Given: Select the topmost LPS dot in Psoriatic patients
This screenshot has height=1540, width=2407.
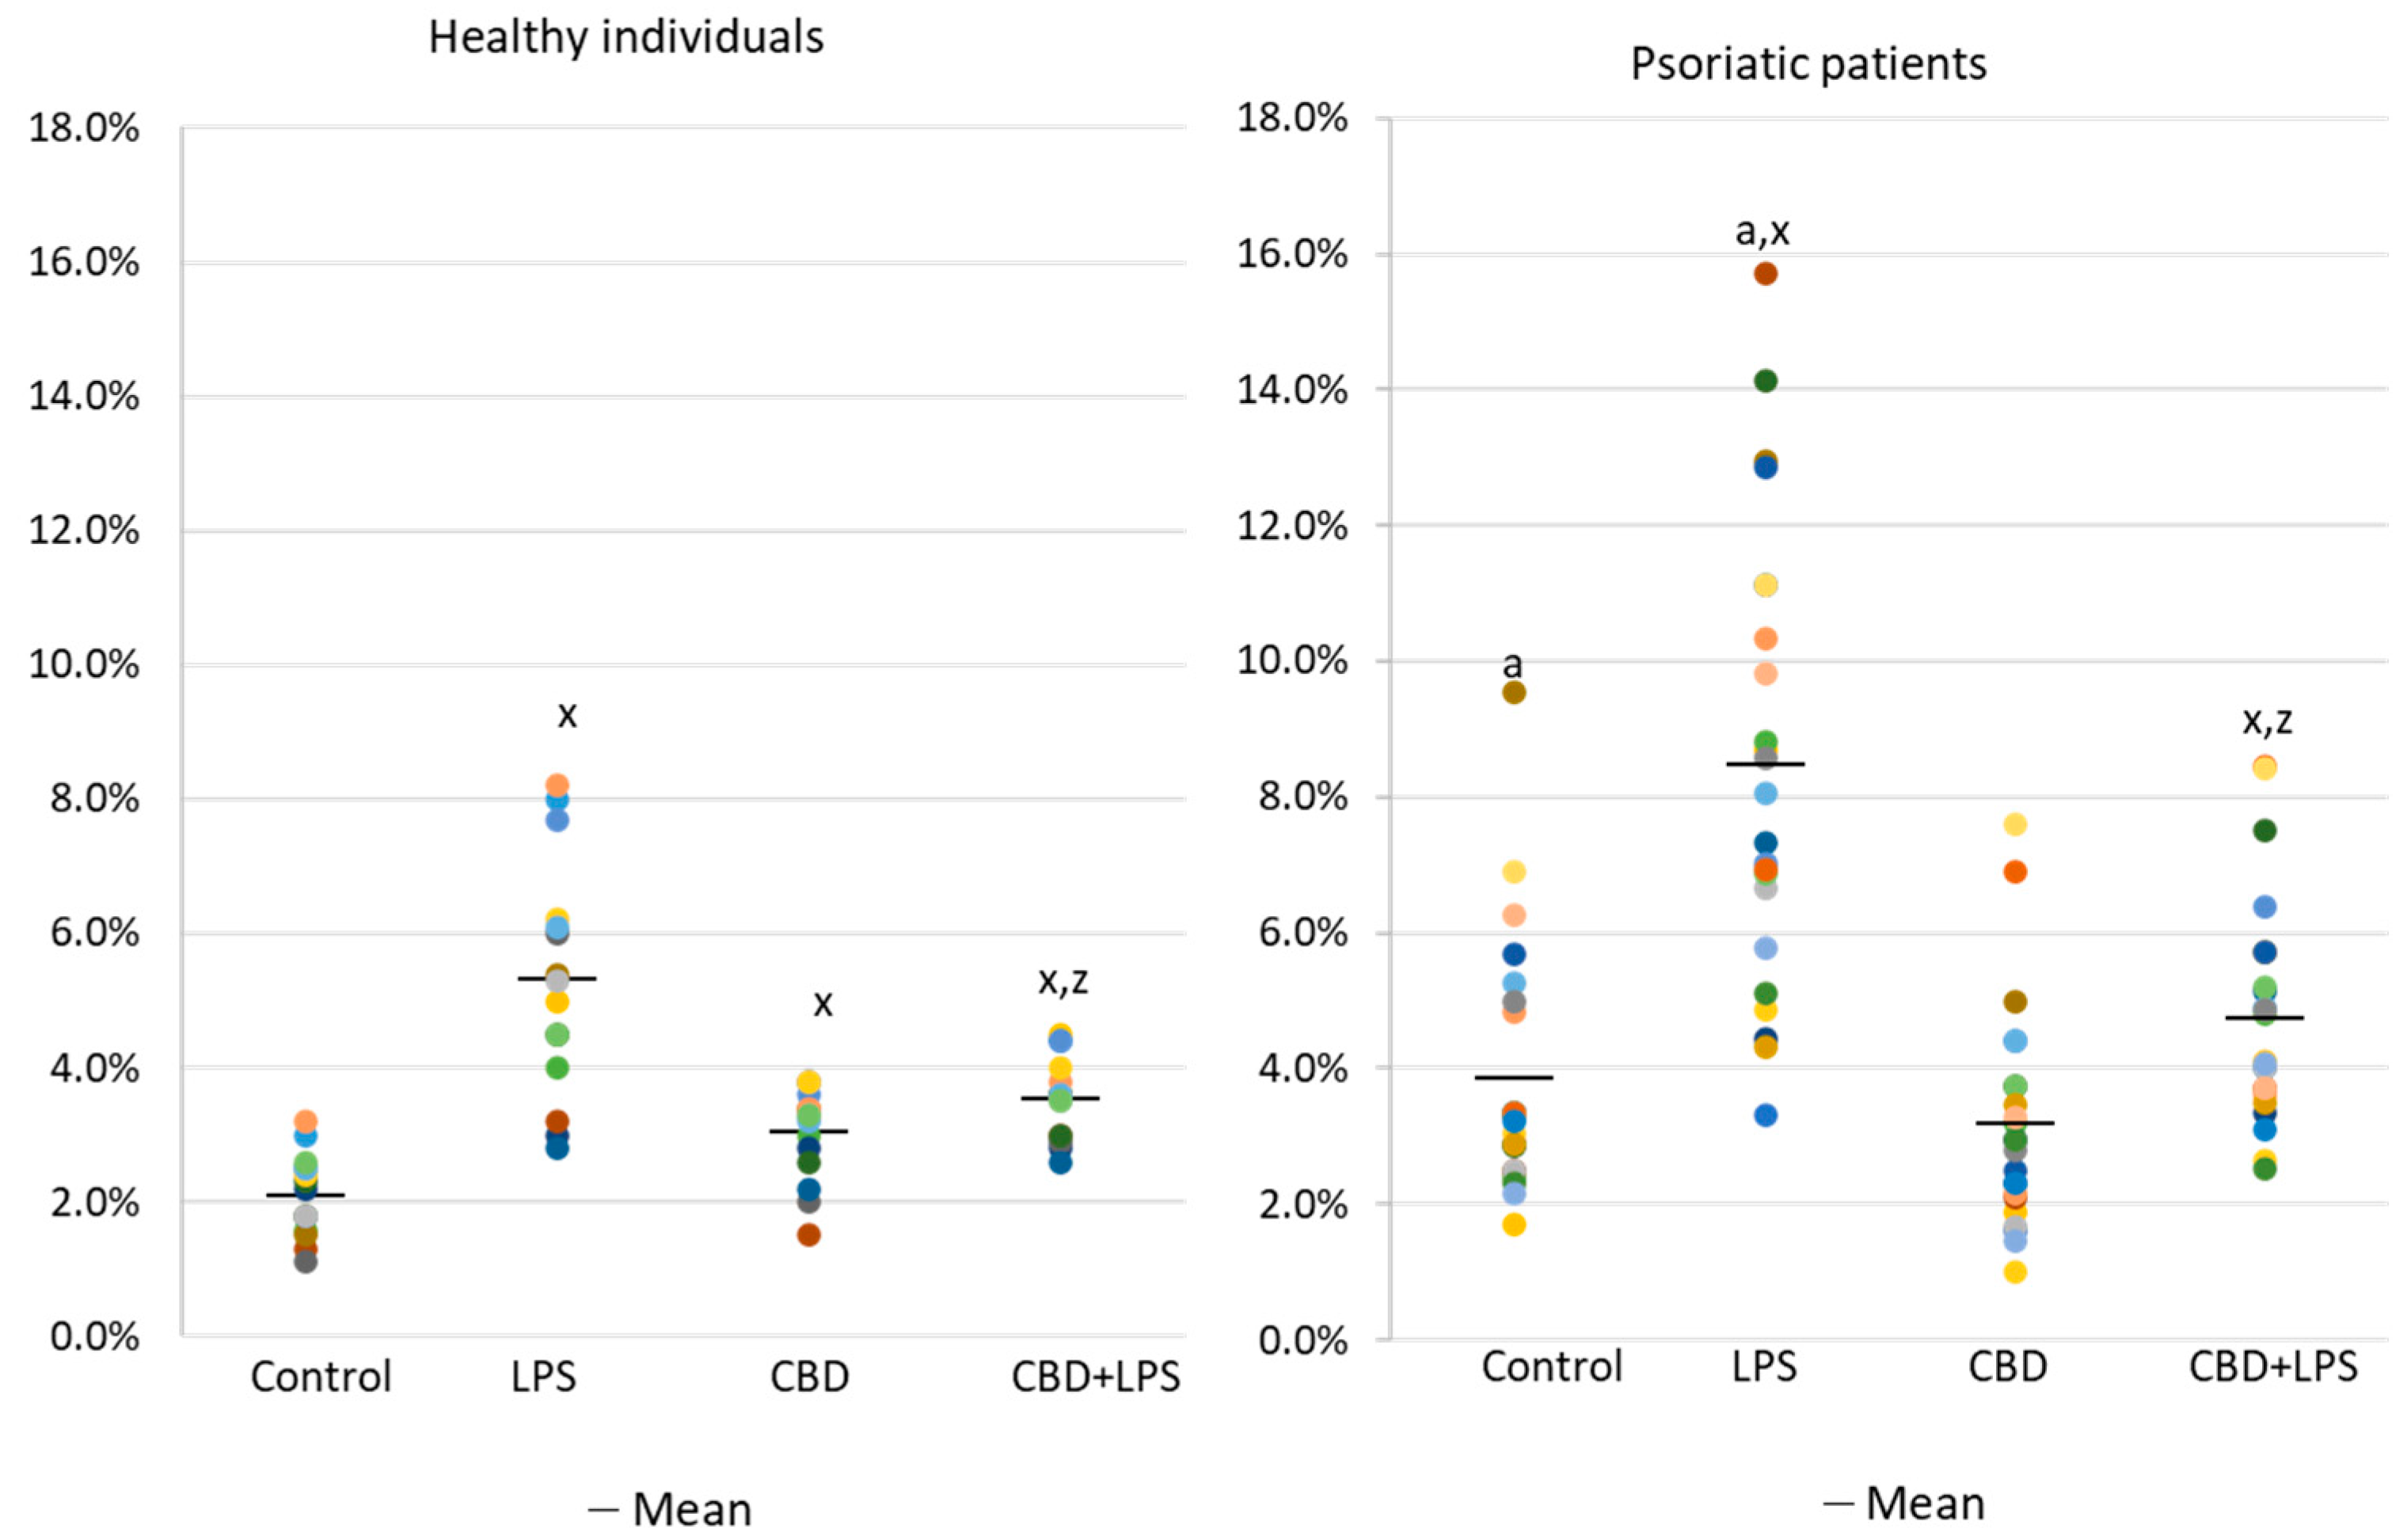Looking at the screenshot, I should [1766, 274].
